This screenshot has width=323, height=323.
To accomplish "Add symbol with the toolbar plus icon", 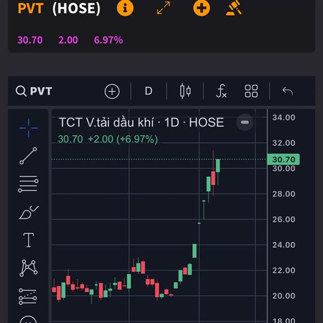I will click(x=112, y=91).
